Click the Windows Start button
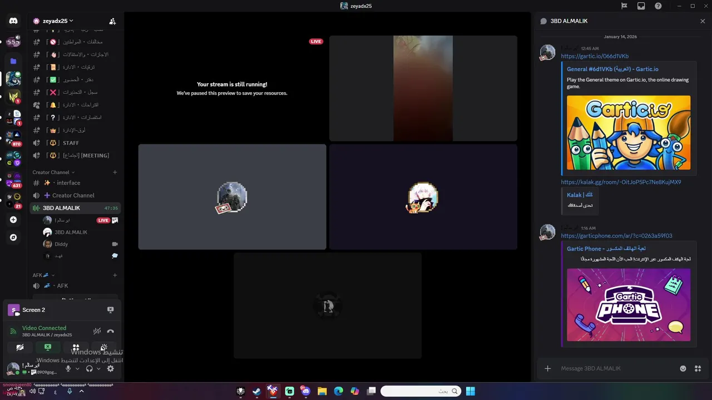Image resolution: width=712 pixels, height=400 pixels. (470, 391)
